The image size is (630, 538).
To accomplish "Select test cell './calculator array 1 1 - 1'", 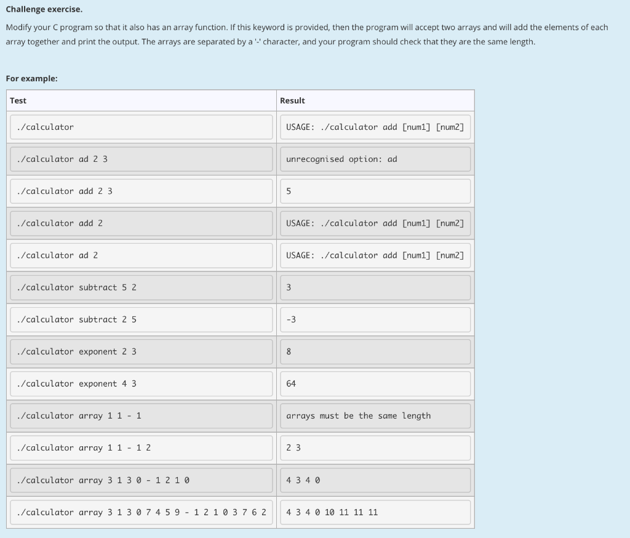I will click(142, 416).
